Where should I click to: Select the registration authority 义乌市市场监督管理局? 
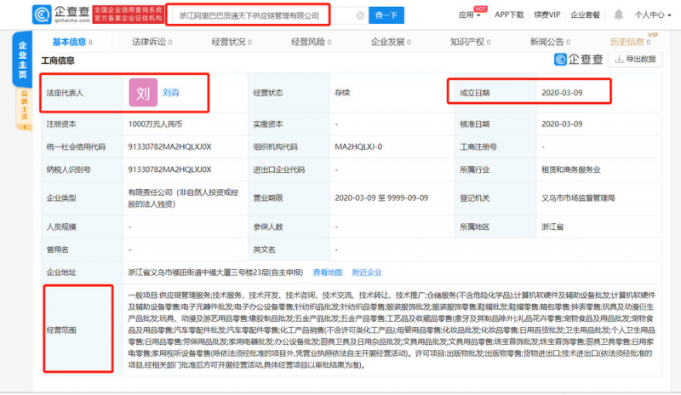coord(578,197)
